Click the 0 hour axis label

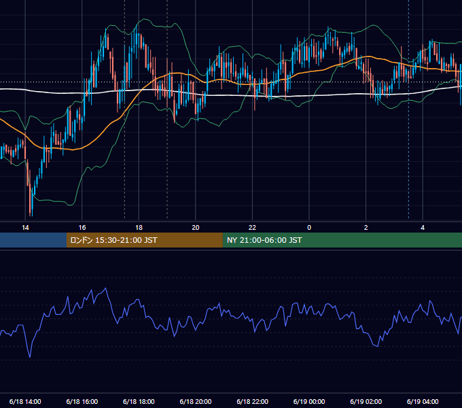coord(309,228)
